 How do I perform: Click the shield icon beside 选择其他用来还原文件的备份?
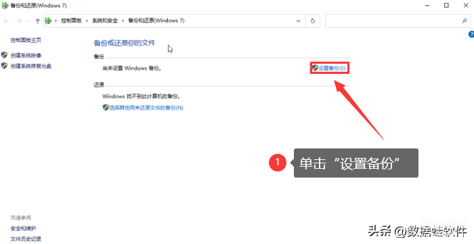pyautogui.click(x=106, y=108)
